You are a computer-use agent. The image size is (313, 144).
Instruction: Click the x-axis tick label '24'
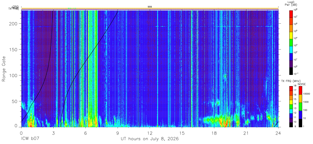tap(278, 133)
